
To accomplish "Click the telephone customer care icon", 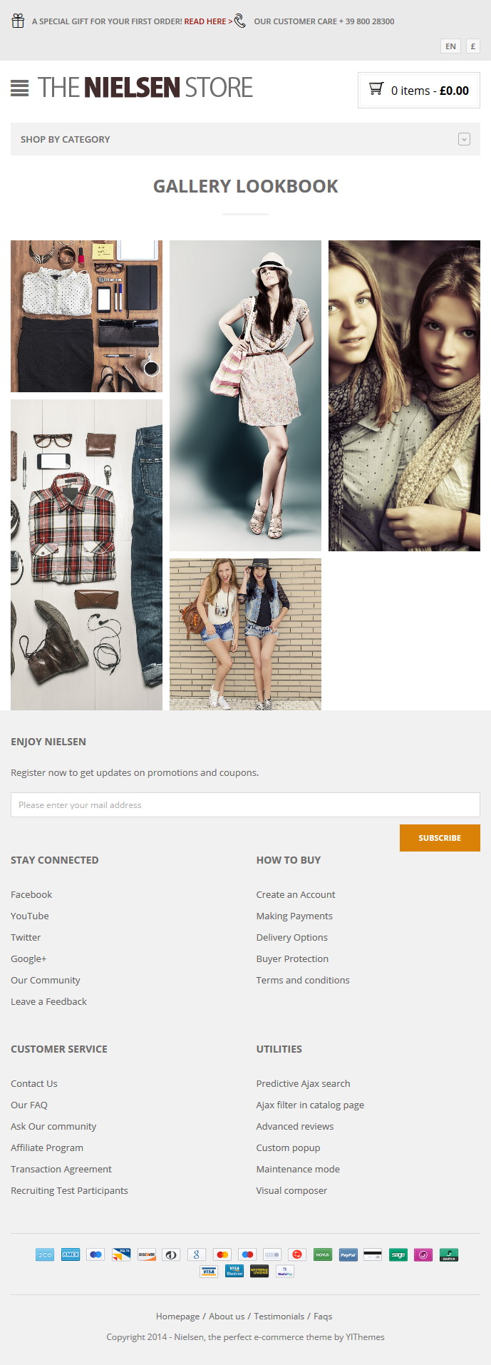I will pos(240,21).
